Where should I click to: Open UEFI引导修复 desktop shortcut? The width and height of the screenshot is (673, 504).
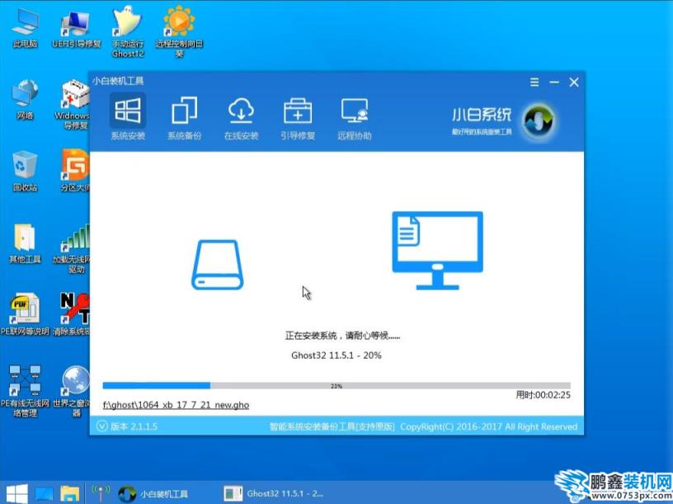[77, 27]
